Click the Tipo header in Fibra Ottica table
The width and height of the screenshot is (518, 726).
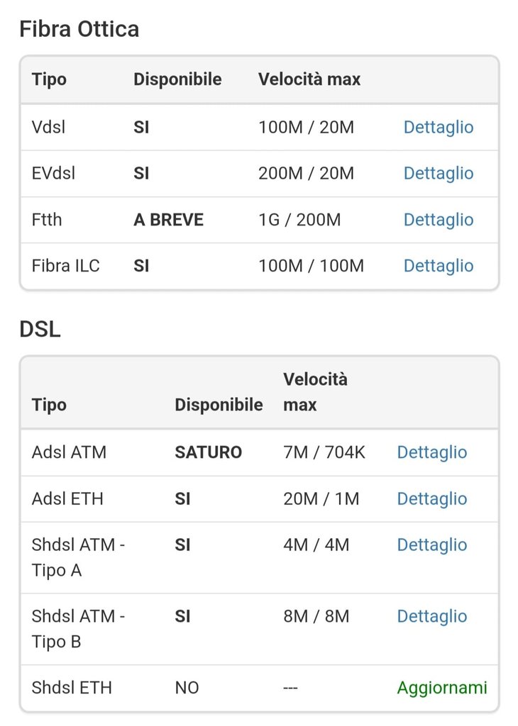point(49,79)
